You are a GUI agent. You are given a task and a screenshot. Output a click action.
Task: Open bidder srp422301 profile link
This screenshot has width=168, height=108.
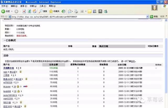click(x=8, y=99)
